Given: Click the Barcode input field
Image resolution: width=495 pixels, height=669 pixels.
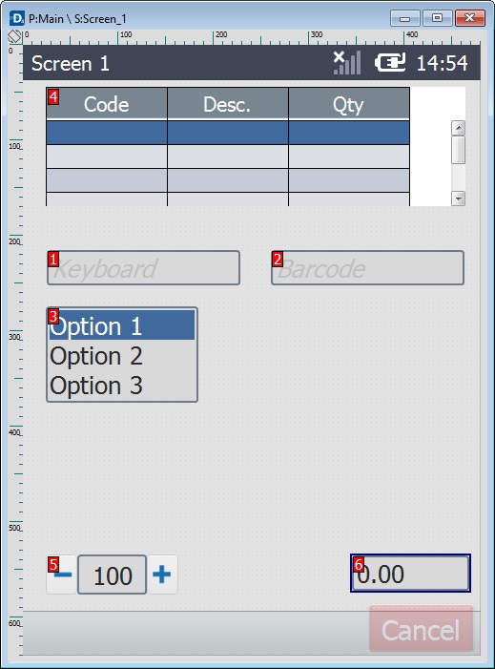Looking at the screenshot, I should tap(367, 268).
